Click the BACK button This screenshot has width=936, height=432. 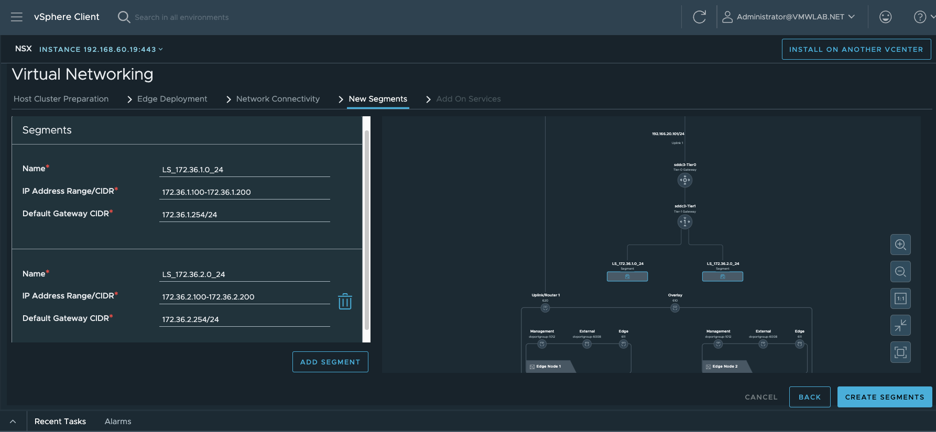pyautogui.click(x=810, y=397)
